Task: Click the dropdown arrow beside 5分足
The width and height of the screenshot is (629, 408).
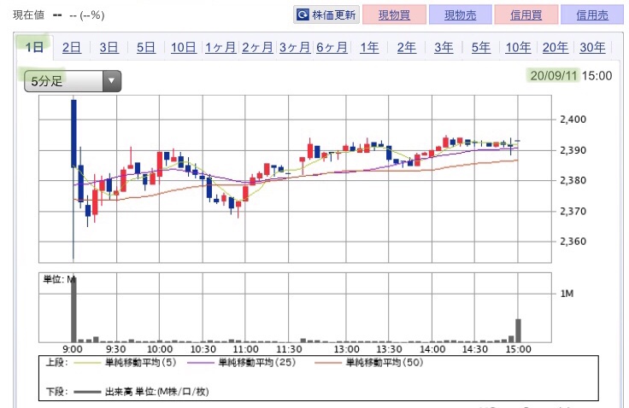Action: pos(111,81)
